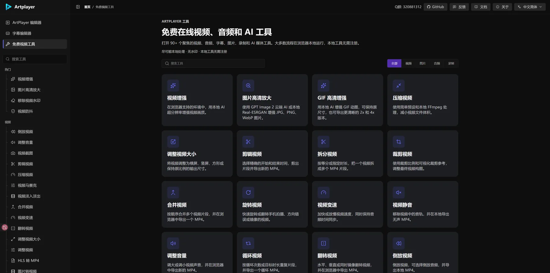This screenshot has width=550, height=273.
Task: Open the 视频增强 card title
Action: click(177, 98)
